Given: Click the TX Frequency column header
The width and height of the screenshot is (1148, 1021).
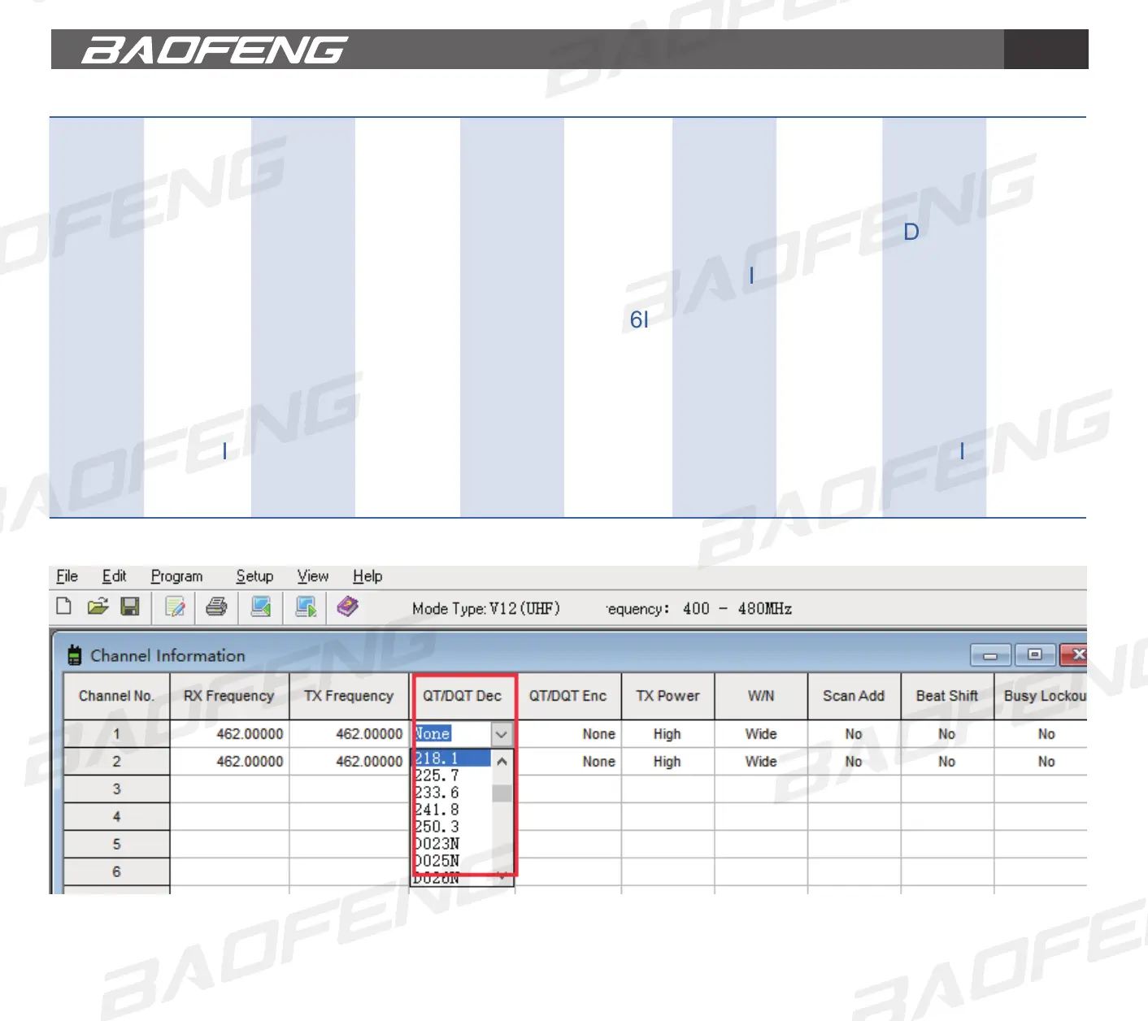Looking at the screenshot, I should coord(349,696).
